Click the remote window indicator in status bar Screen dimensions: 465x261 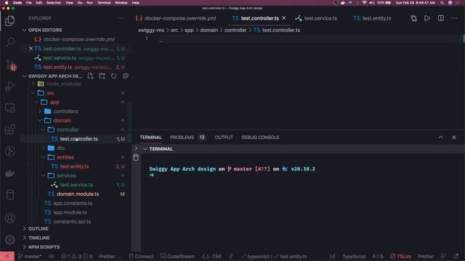(x=7, y=256)
